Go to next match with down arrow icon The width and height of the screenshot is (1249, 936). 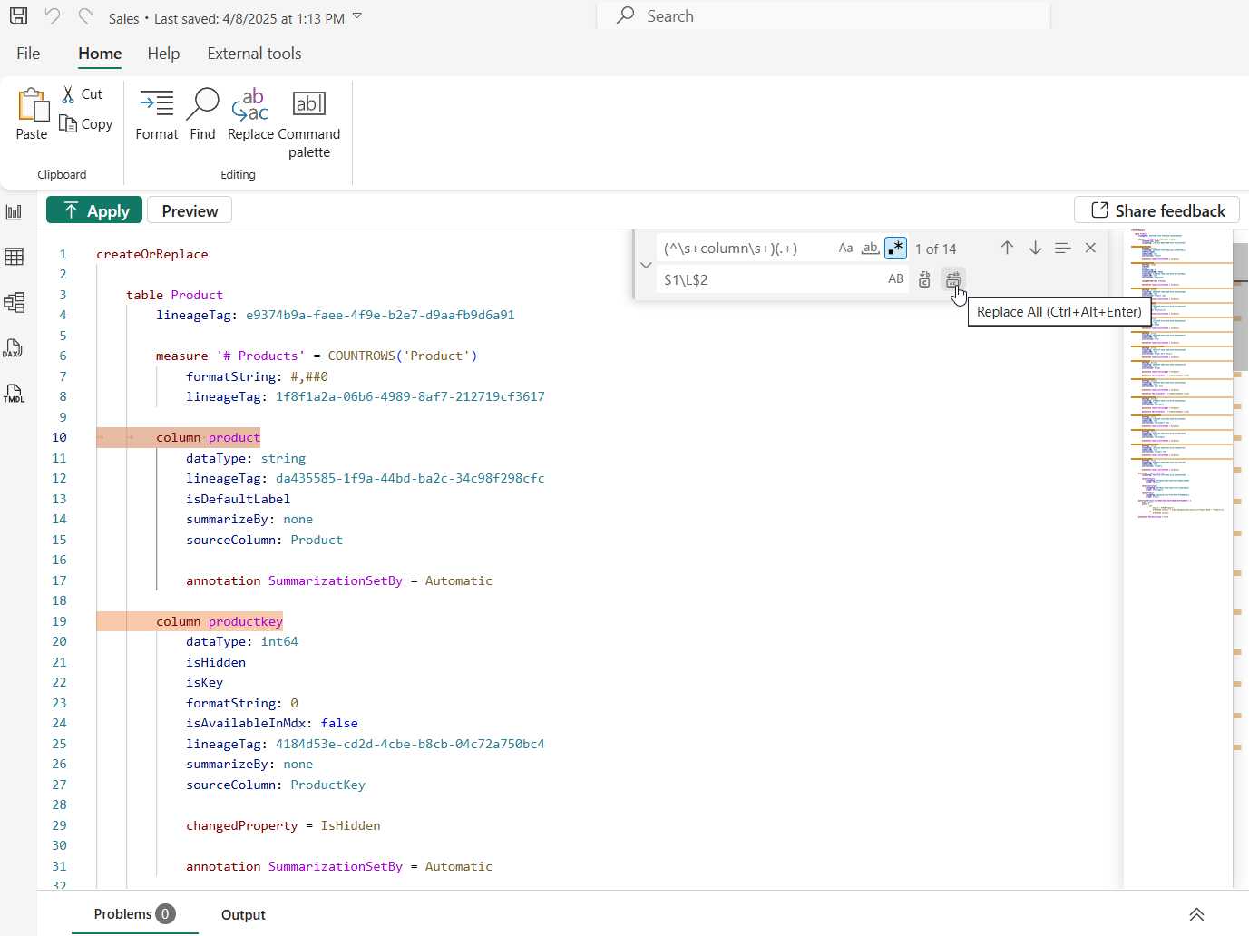[x=1035, y=248]
